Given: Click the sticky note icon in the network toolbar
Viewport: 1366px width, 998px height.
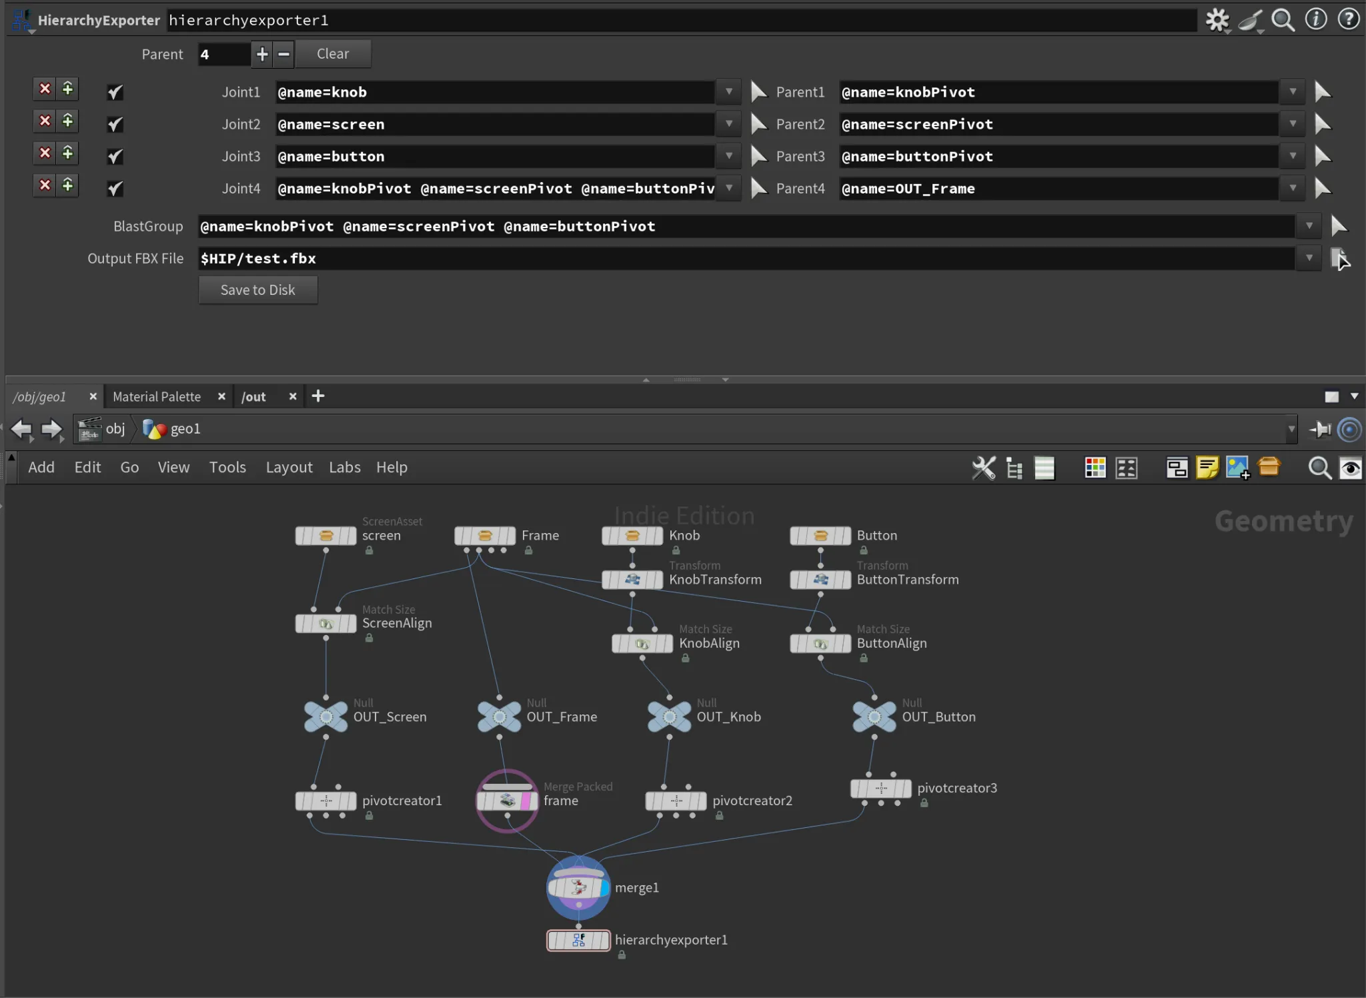Looking at the screenshot, I should coord(1207,468).
